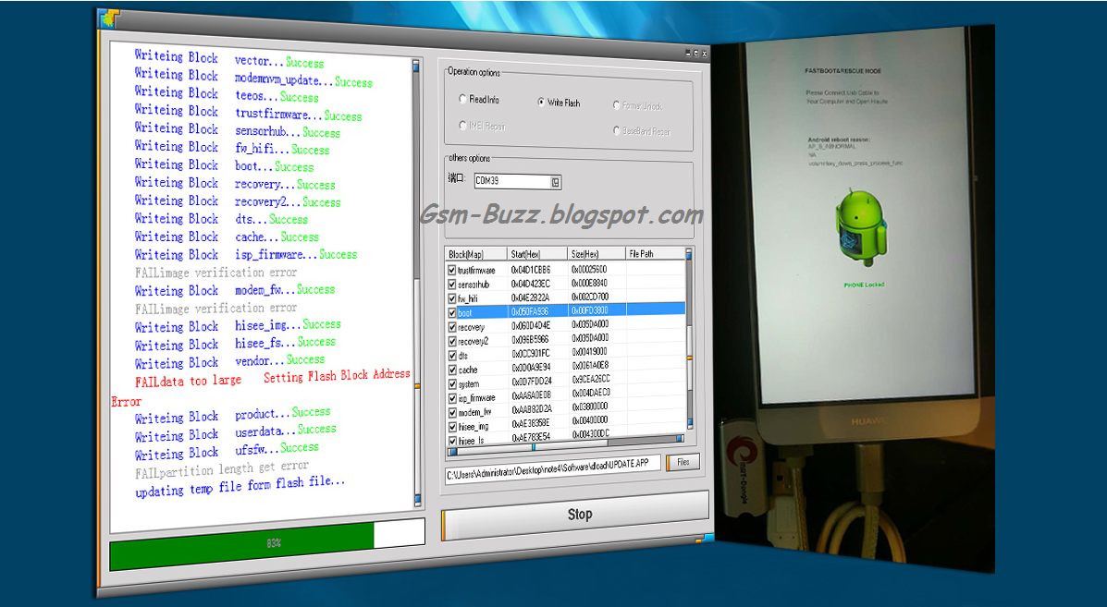Viewport: 1107px width, 607px height.
Task: Select the Read Info radio option
Action: [479, 100]
